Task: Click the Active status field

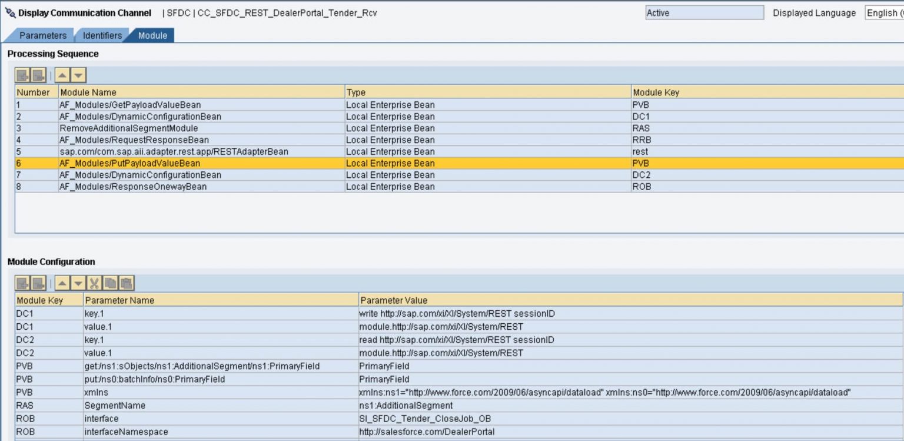Action: tap(704, 13)
